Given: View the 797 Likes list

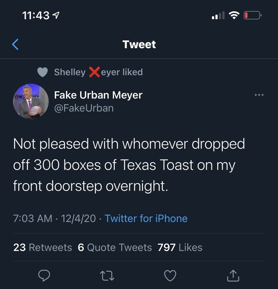Looking at the screenshot, I should [180, 247].
